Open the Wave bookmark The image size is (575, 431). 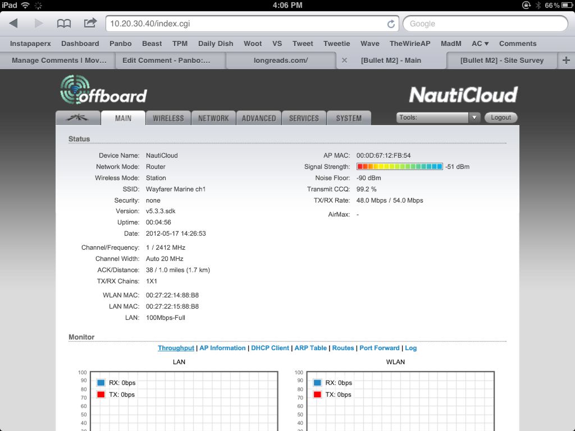(x=370, y=44)
